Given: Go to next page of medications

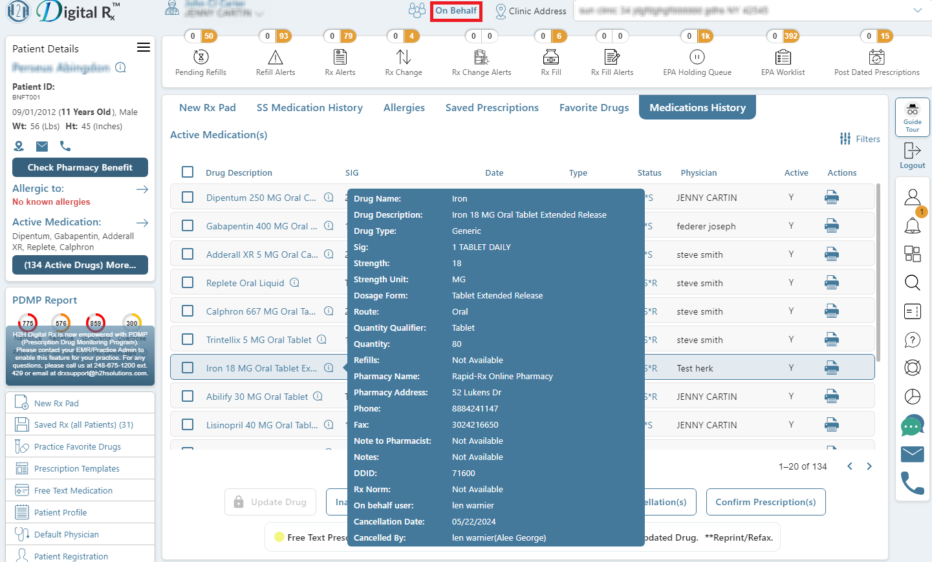Looking at the screenshot, I should pos(869,466).
